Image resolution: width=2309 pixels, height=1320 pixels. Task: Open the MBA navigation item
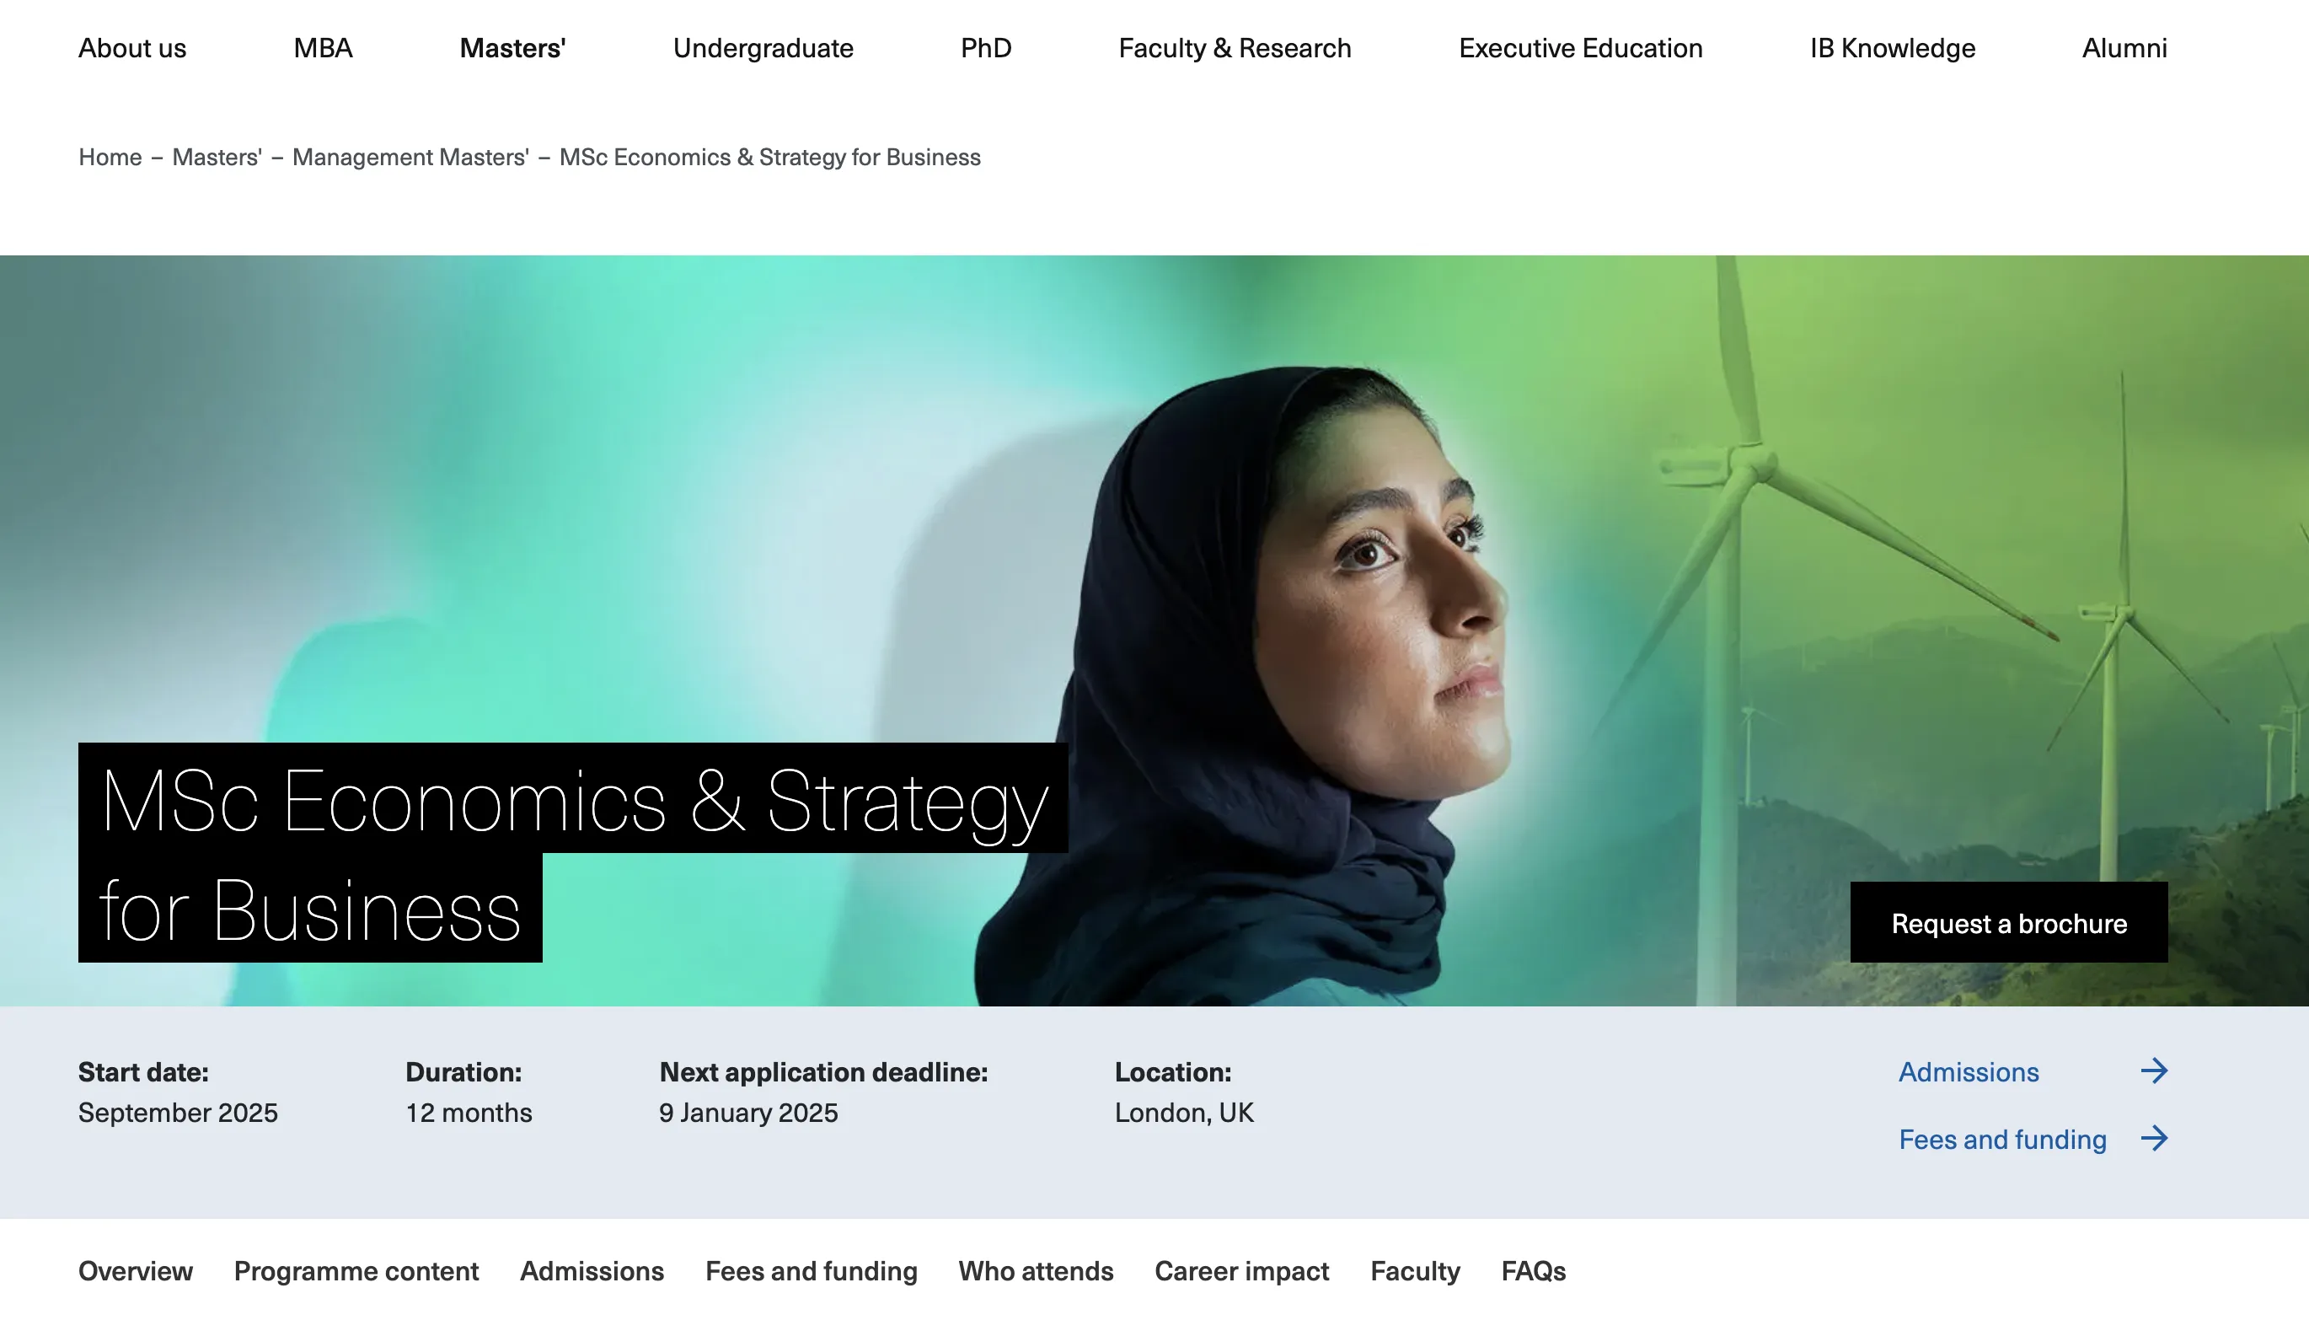[323, 48]
